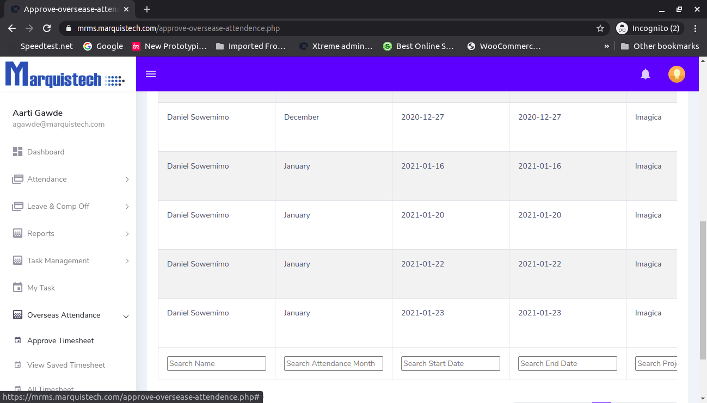Screen dimensions: 707x403
Task: Open the notifications bell icon
Action: 645,74
